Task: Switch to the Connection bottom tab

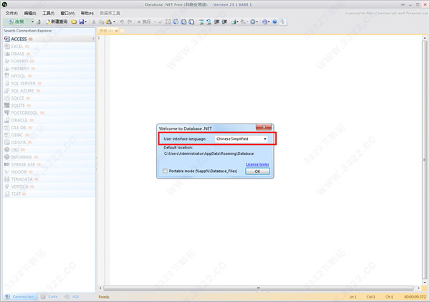Action: 20,297
